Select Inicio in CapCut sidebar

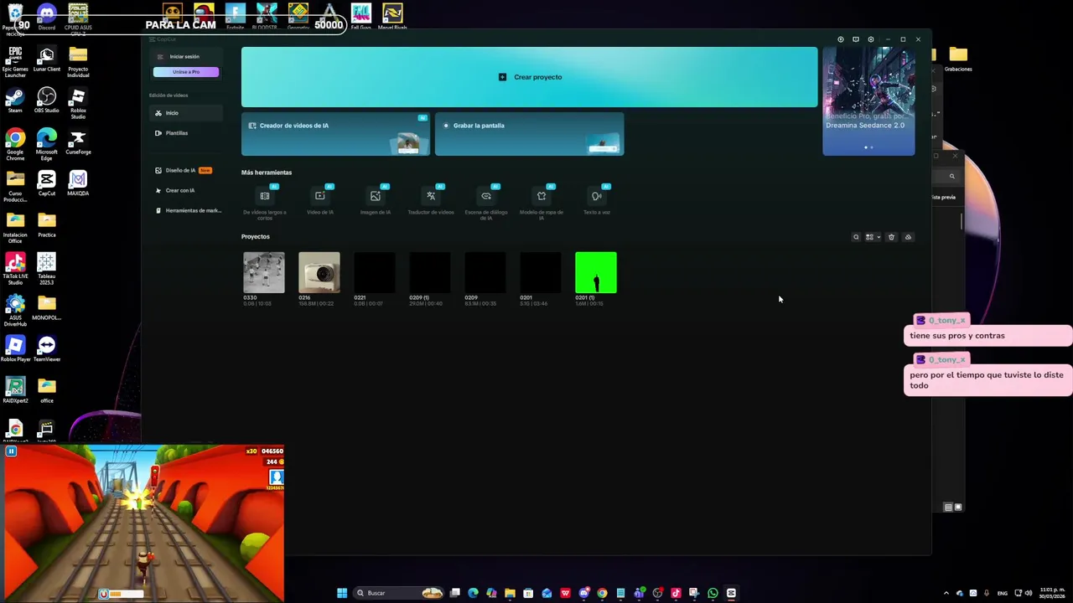tap(186, 113)
